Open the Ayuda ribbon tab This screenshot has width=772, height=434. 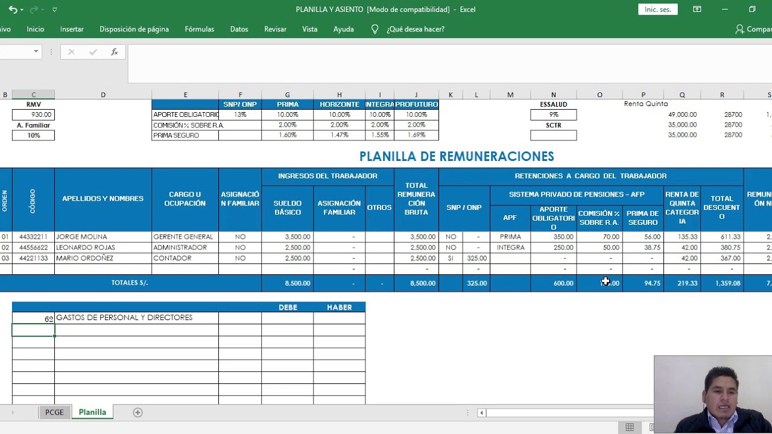pyautogui.click(x=344, y=29)
